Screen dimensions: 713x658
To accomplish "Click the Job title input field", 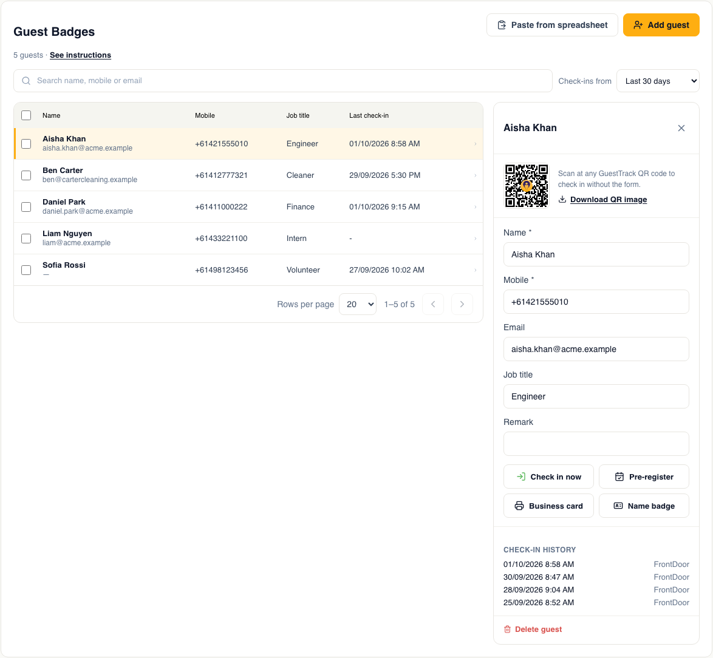I will pyautogui.click(x=596, y=396).
